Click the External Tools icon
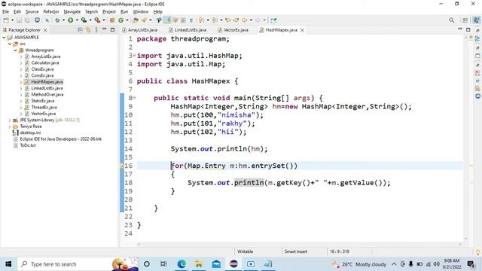Screen dimensions: 482x271 97,20
